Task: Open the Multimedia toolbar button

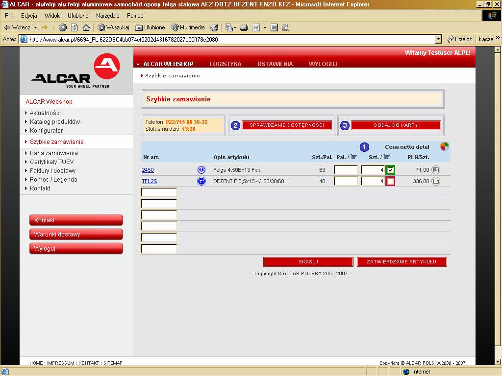Action: [188, 27]
